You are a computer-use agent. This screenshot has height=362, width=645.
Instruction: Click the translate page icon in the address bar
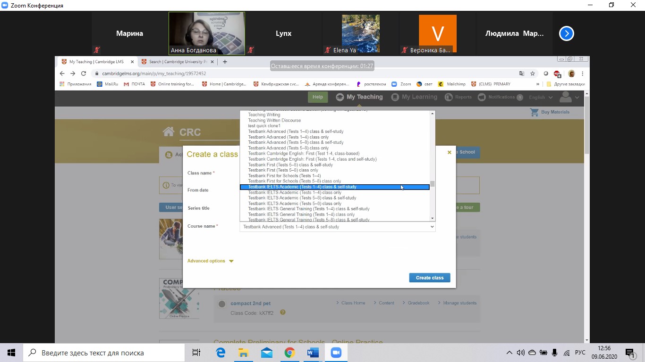(522, 74)
